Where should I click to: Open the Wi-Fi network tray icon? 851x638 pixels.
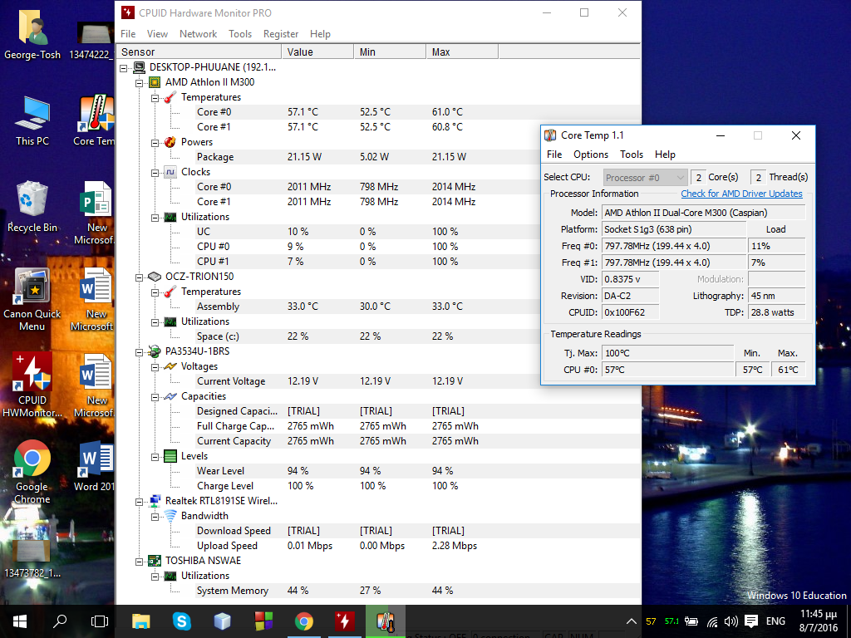(x=712, y=621)
